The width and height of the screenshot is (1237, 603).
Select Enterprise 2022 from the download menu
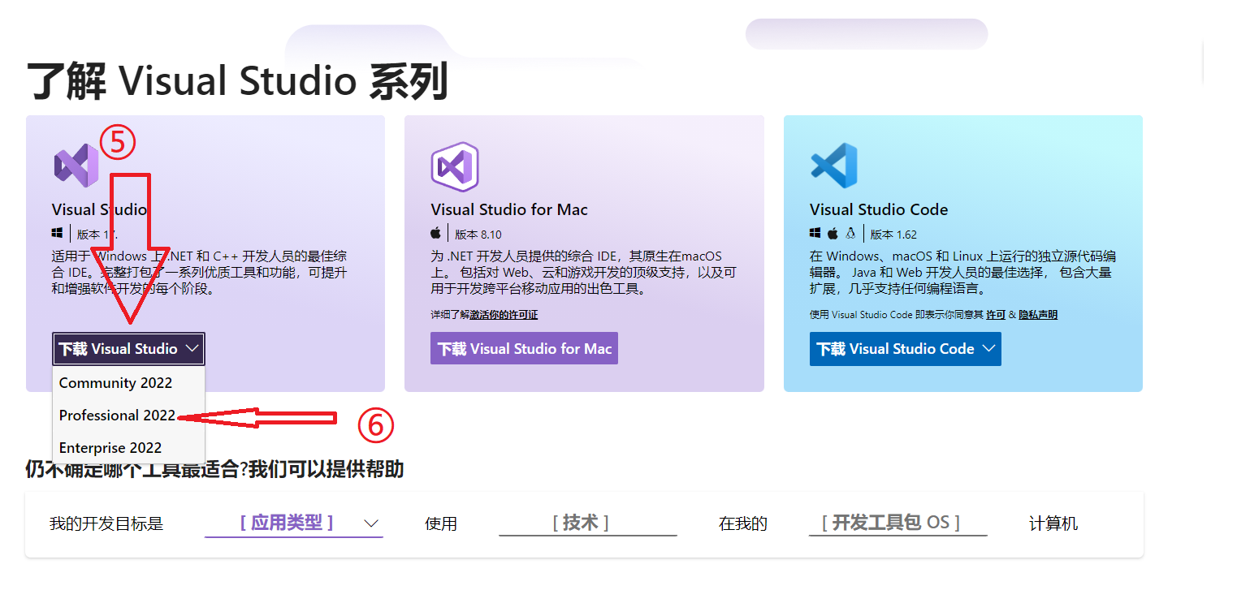click(x=128, y=448)
